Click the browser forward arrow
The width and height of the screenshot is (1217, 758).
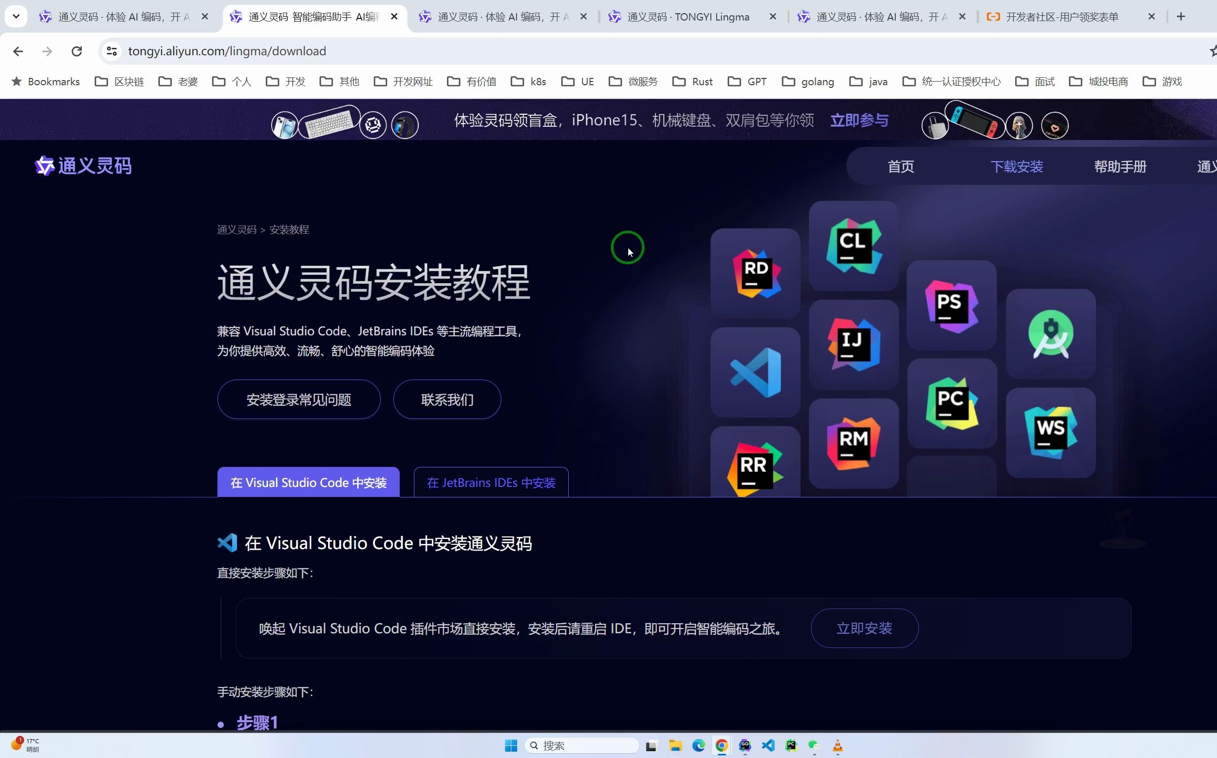[47, 51]
